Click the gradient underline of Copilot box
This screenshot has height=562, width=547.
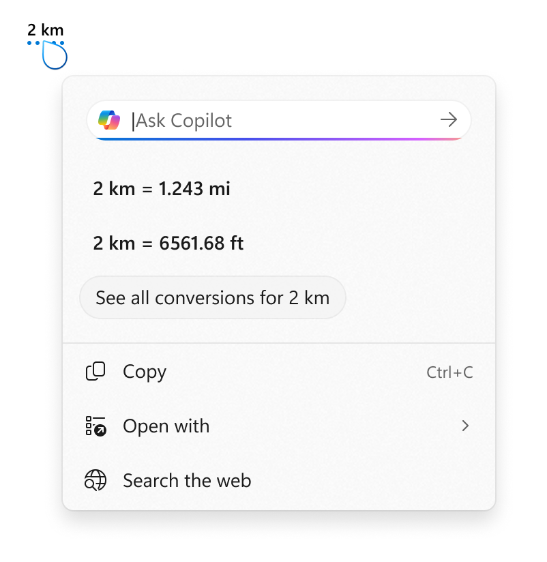[x=280, y=138]
